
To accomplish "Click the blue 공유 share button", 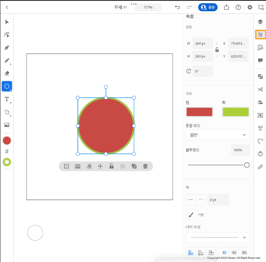I will 208,7.
